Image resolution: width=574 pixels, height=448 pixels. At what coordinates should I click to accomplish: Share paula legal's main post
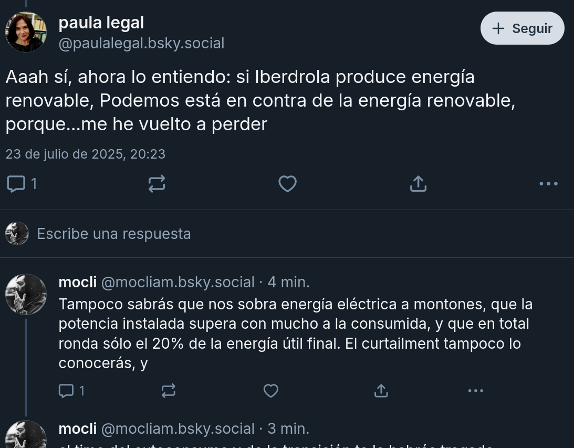point(418,184)
